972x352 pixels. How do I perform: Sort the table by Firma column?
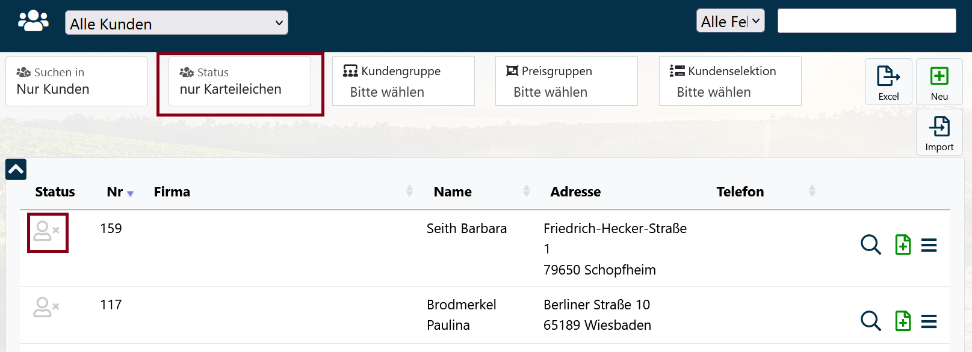[x=172, y=192]
